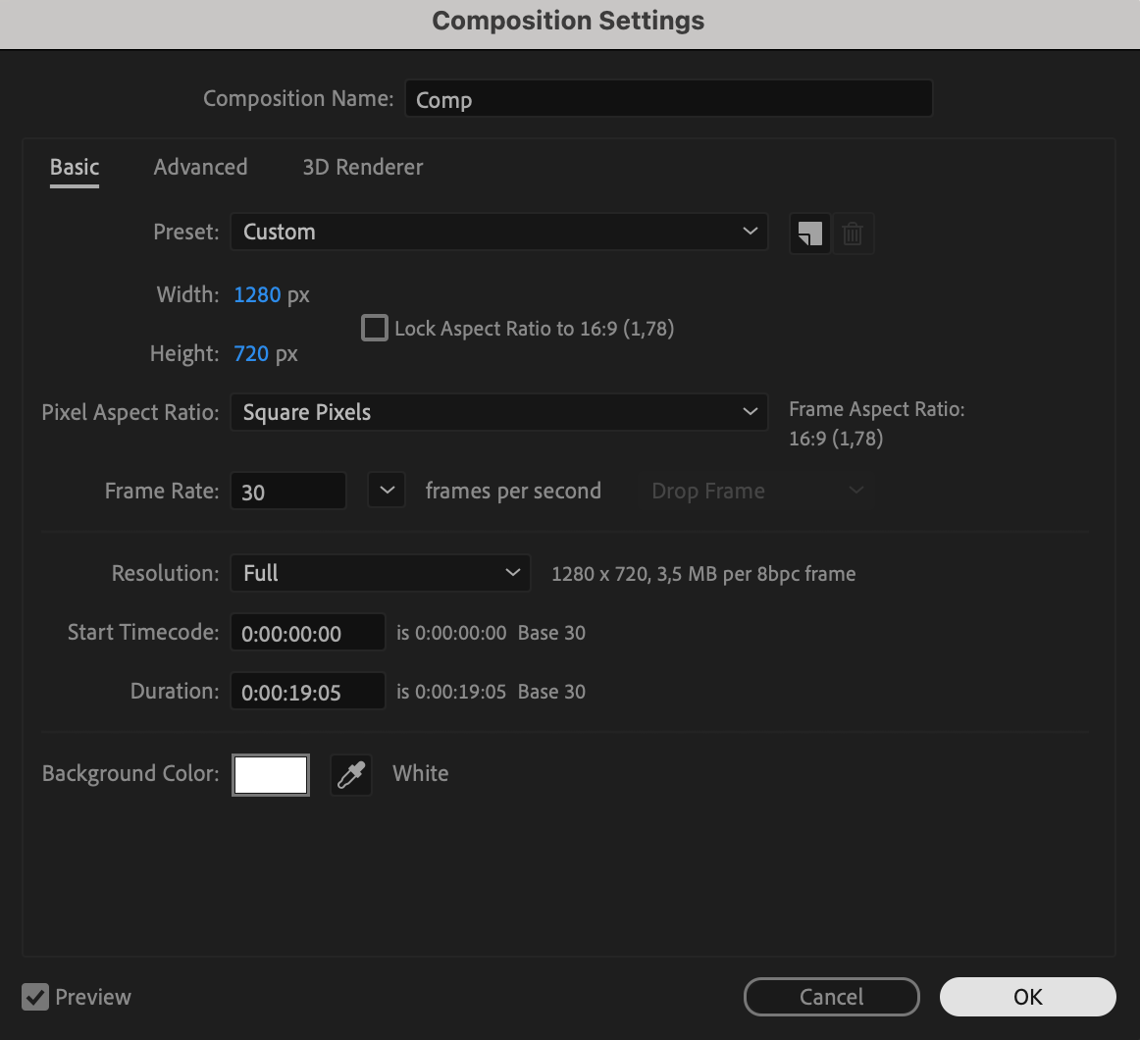Cancel the Composition Settings dialog
This screenshot has height=1040, width=1140.
831,997
